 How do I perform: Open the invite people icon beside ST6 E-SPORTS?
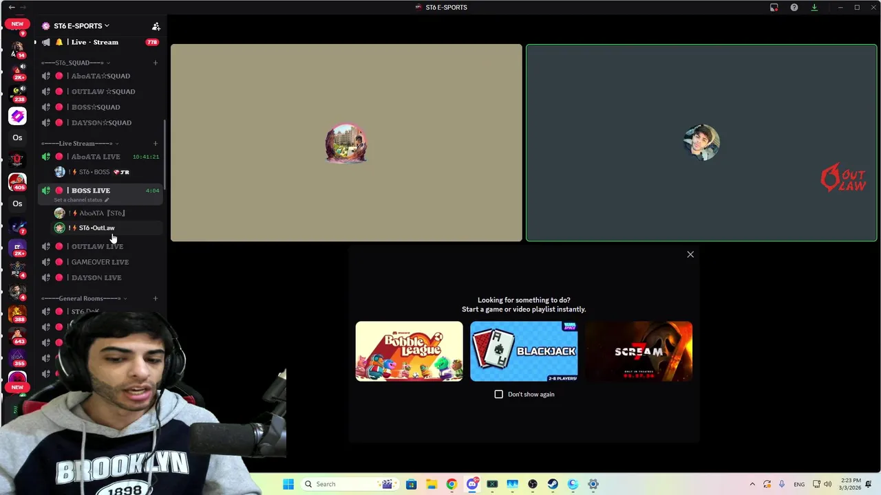point(156,26)
